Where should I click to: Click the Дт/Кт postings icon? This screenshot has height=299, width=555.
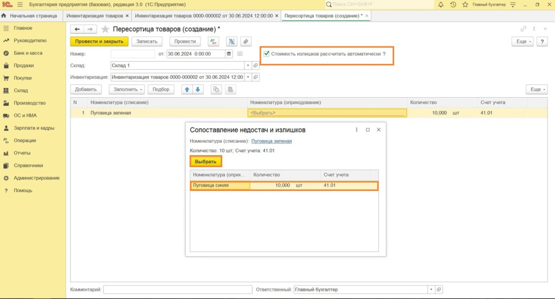214,41
